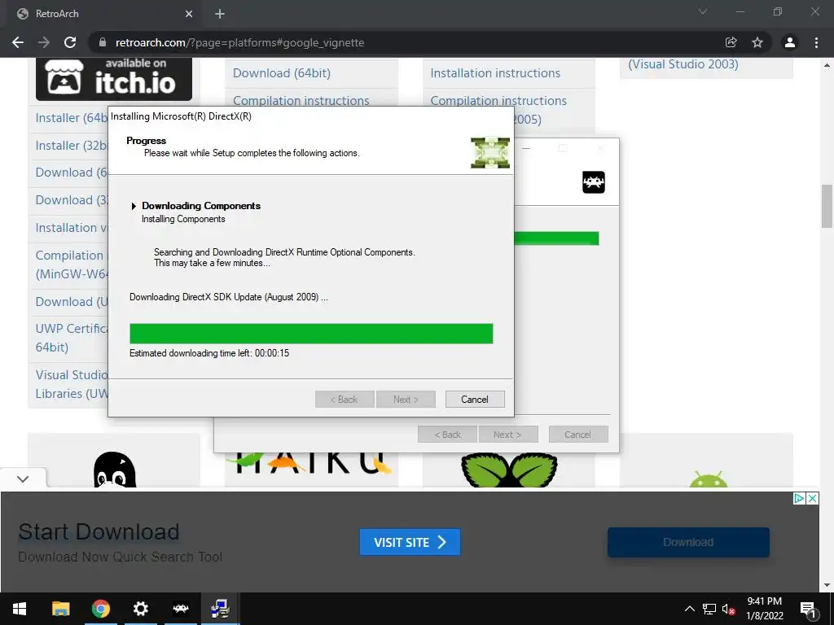Collapse the ad with the chevron
Viewport: 834px width, 625px height.
coord(23,479)
